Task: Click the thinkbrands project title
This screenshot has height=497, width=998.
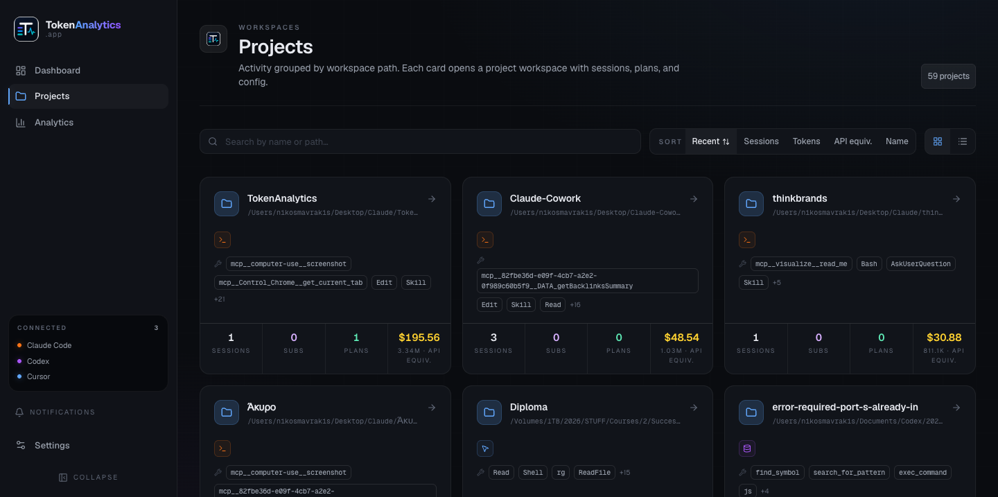Action: (800, 198)
